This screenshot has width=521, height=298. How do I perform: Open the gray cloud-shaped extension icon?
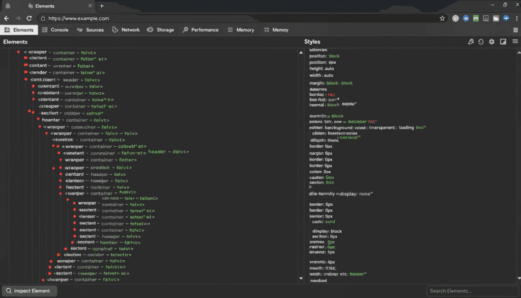496,18
